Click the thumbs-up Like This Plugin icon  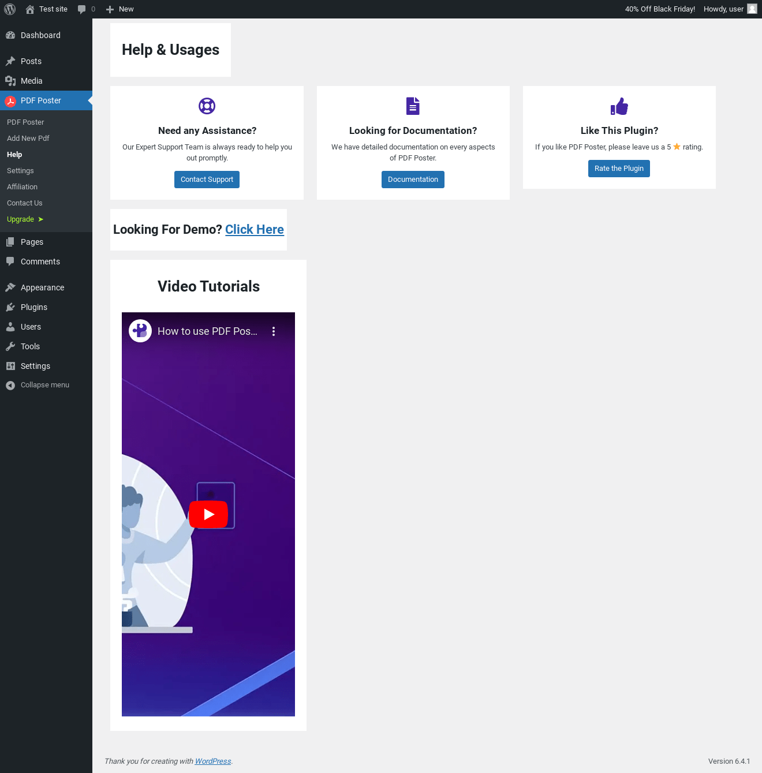point(619,106)
